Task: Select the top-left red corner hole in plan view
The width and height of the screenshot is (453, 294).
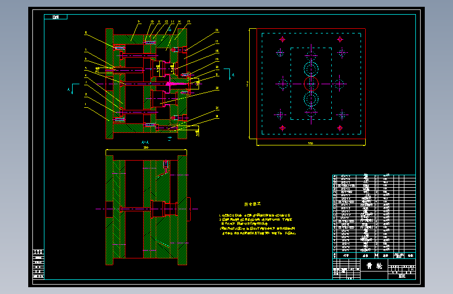Action: (x=282, y=39)
